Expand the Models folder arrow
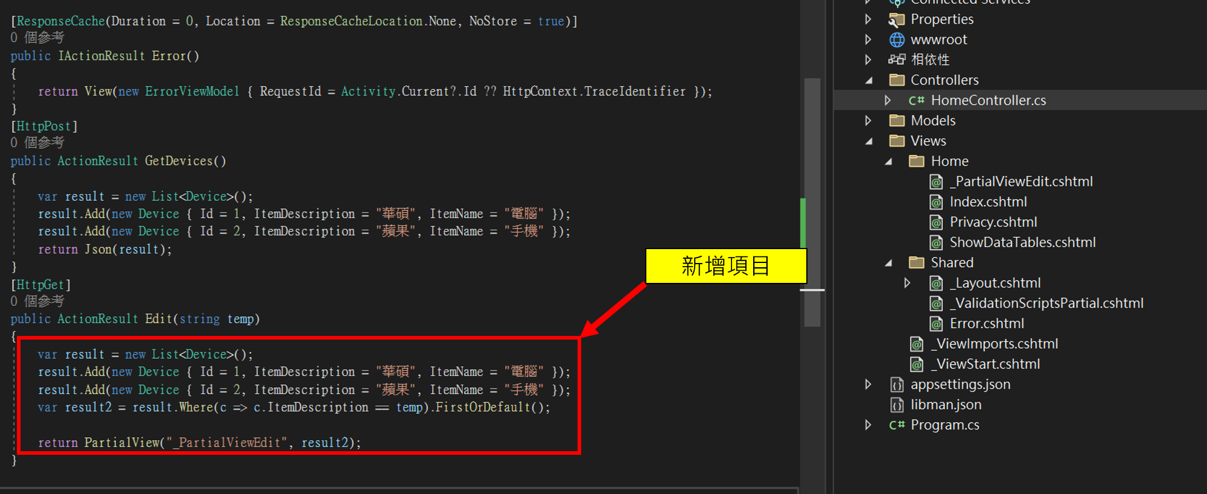 [868, 121]
